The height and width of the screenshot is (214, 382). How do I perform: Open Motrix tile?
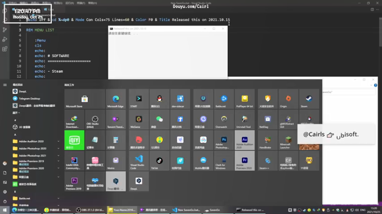[116, 161]
